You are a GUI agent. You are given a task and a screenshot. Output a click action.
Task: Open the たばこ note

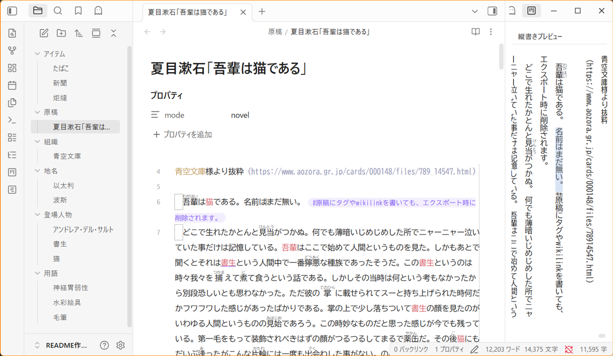[x=61, y=69]
